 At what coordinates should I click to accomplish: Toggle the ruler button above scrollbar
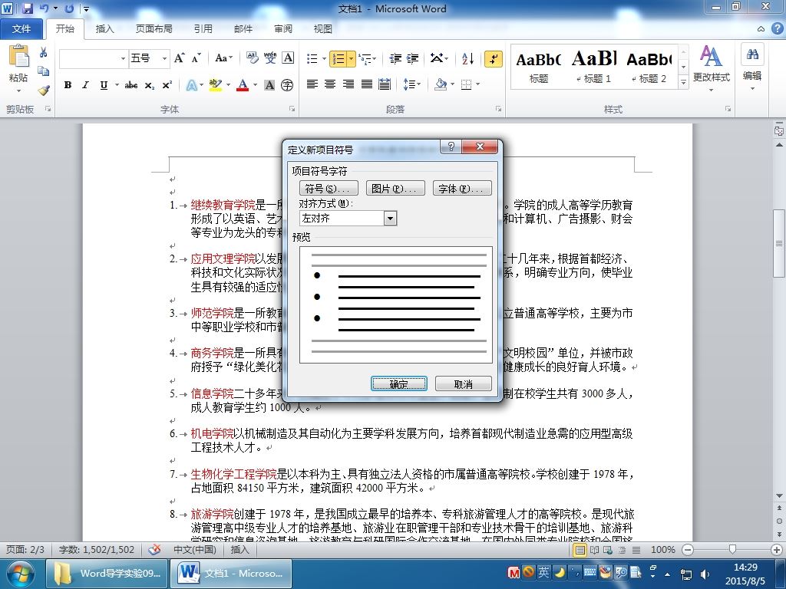(x=779, y=131)
